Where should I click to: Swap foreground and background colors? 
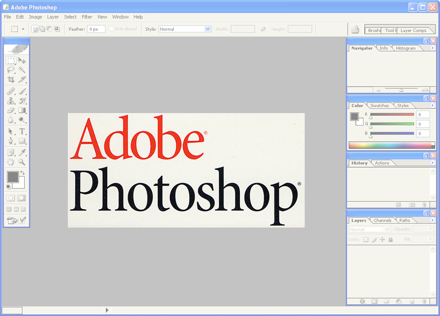[23, 173]
